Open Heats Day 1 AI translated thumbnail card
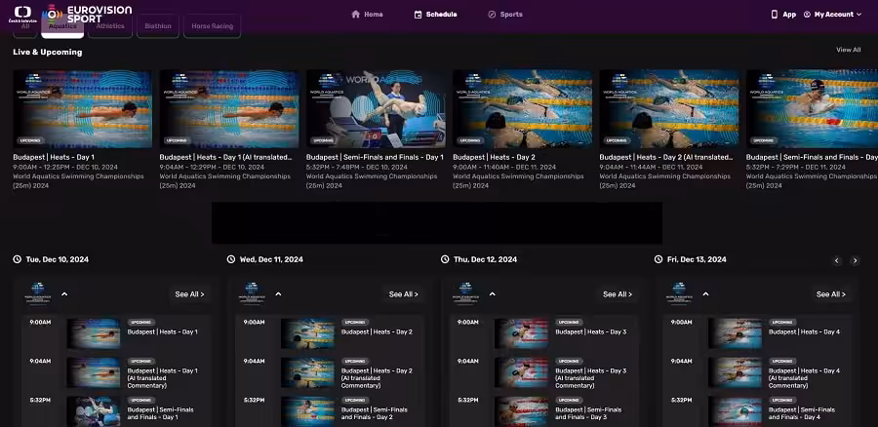878x427 pixels. tap(229, 108)
